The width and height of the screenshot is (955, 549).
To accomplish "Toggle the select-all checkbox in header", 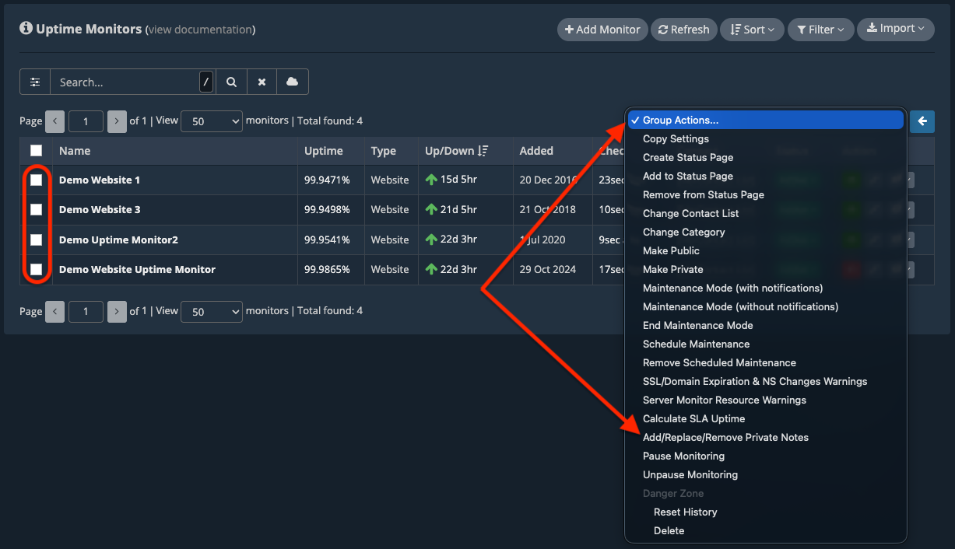I will [x=37, y=151].
